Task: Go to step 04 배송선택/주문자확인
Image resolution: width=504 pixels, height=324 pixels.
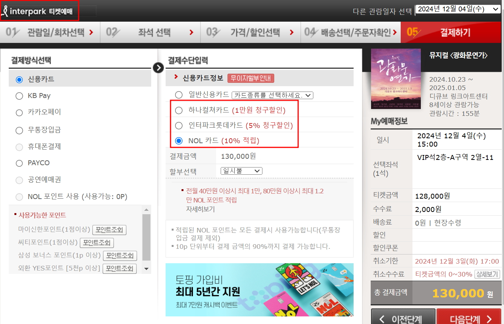Action: click(x=351, y=32)
